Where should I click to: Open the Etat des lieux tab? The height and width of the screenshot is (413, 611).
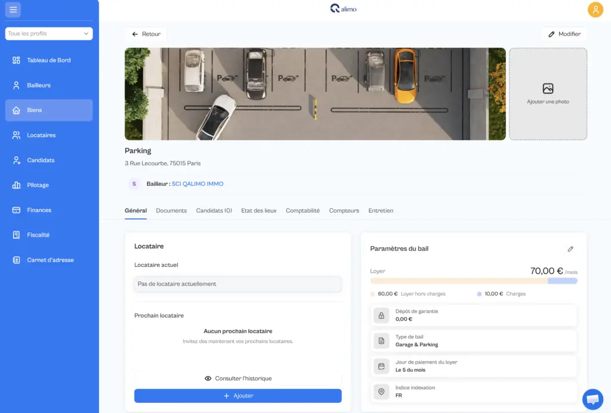(x=259, y=210)
